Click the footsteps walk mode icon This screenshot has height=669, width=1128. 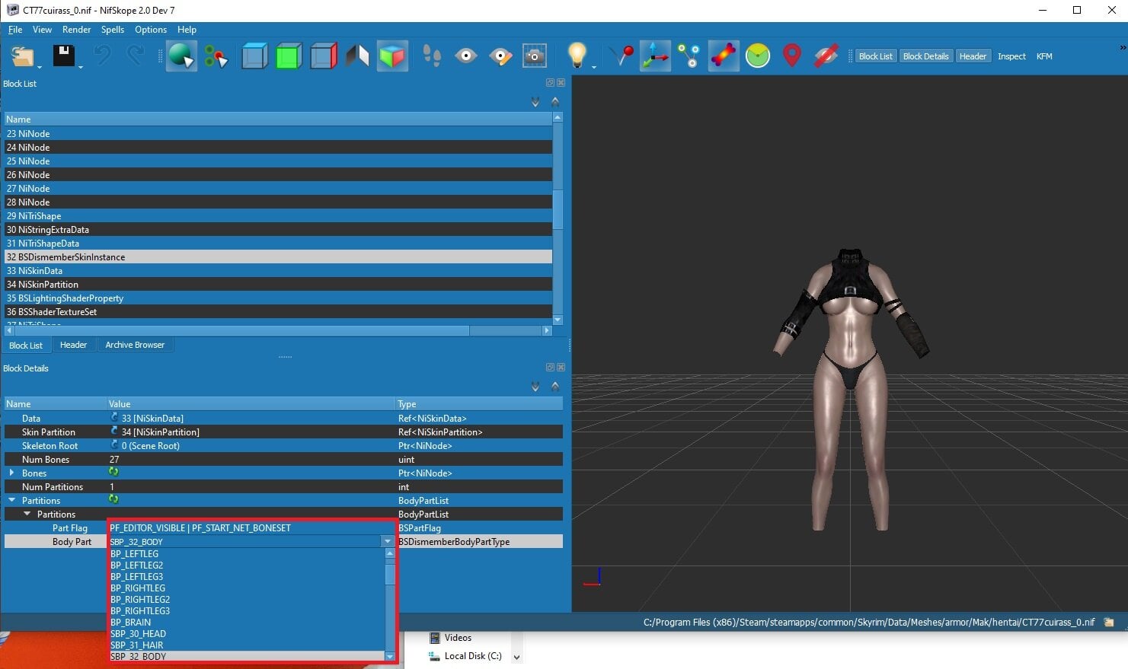(432, 56)
